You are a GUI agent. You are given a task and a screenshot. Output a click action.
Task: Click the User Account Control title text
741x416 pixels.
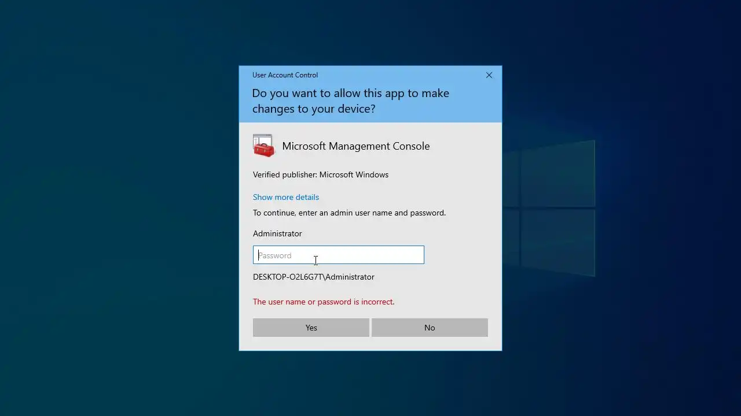coord(285,75)
